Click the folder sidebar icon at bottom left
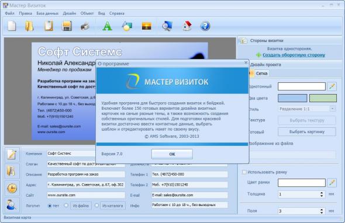 coord(12,171)
